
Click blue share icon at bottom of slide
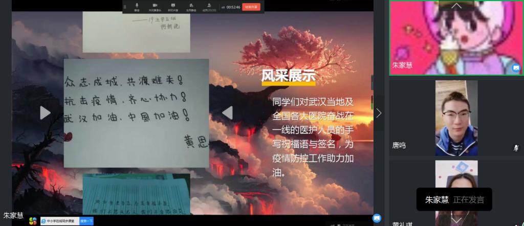coord(377,218)
